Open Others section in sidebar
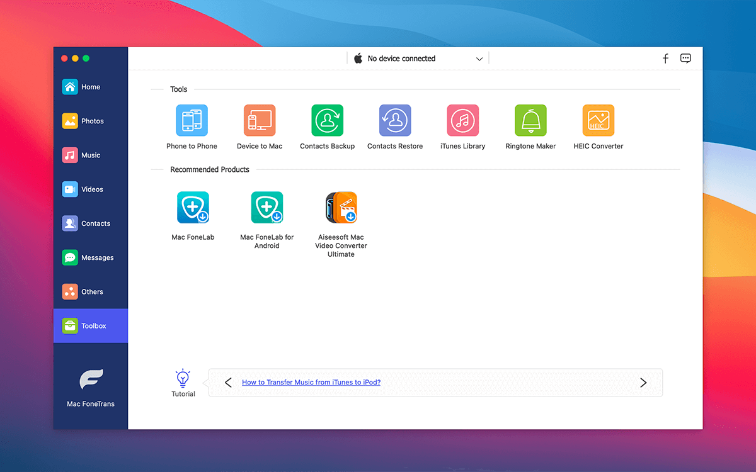Viewport: 756px width, 472px height. point(91,292)
